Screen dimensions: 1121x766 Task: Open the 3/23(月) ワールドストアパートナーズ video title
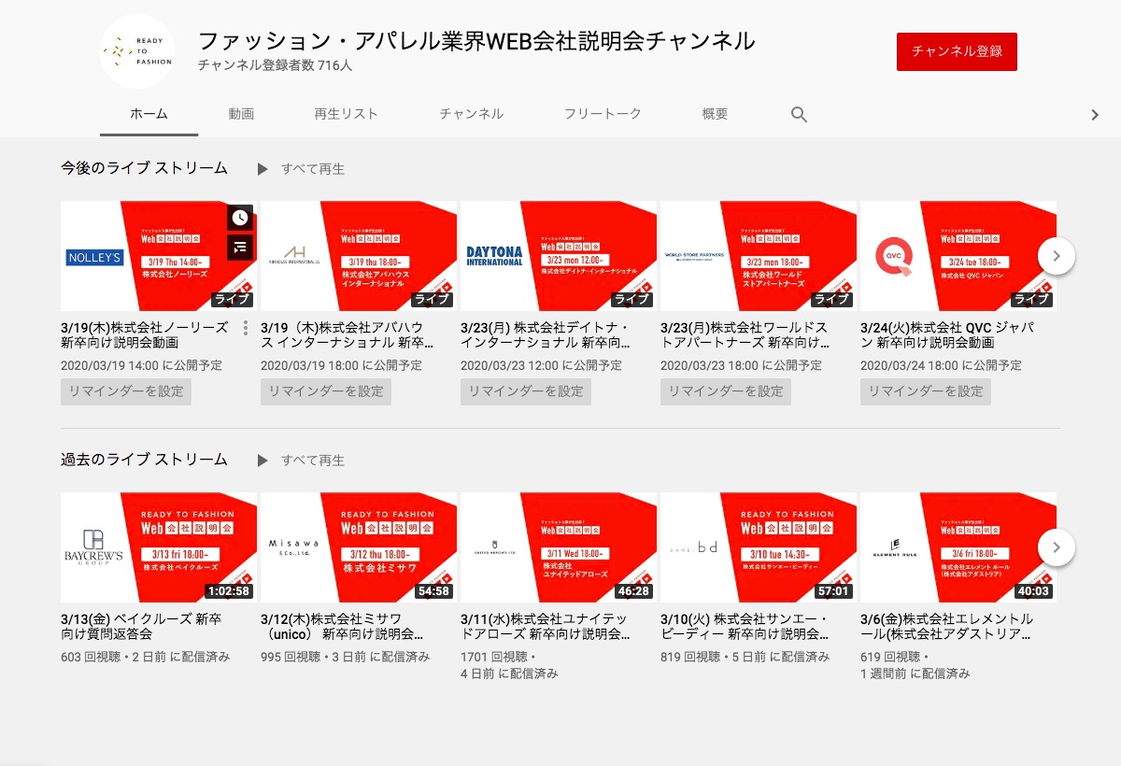745,335
